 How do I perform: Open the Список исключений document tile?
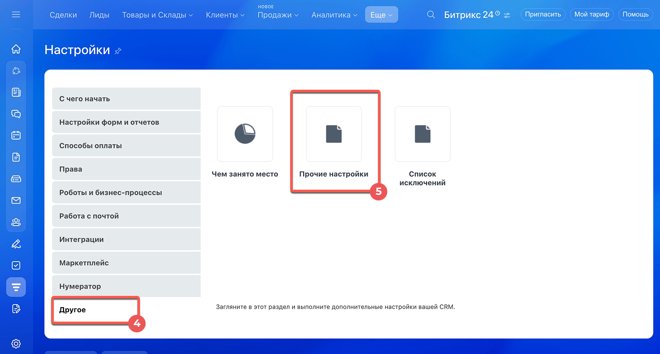[422, 134]
